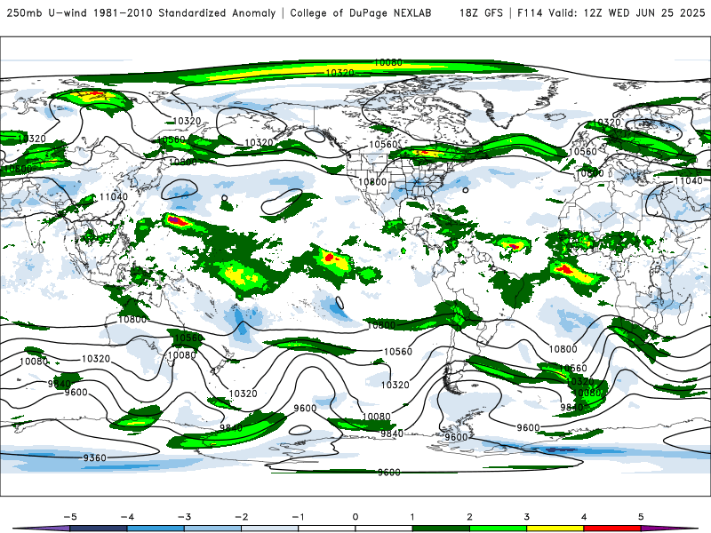
Task: Click the colorbar tick label '-5'
Action: pyautogui.click(x=70, y=517)
